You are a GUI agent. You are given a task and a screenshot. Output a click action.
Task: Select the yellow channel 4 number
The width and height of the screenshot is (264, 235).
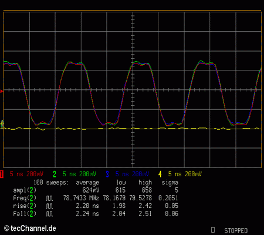point(160,174)
